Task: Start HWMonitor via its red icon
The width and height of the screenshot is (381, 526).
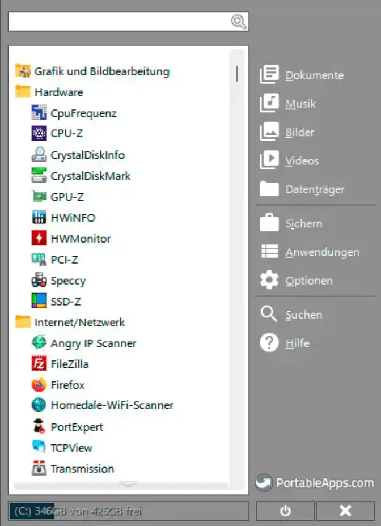Action: [x=39, y=239]
